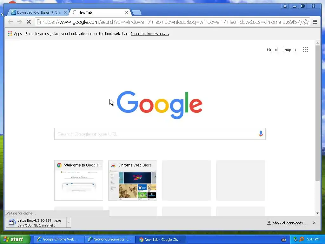Click the browser forward arrow
The width and height of the screenshot is (325, 244).
pos(19,22)
